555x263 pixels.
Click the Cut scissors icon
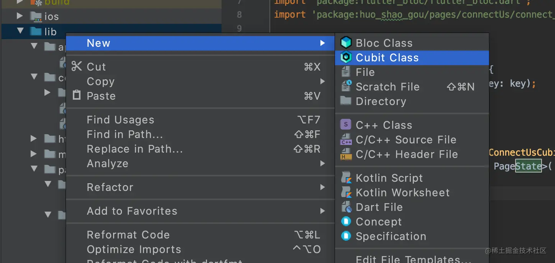click(77, 66)
